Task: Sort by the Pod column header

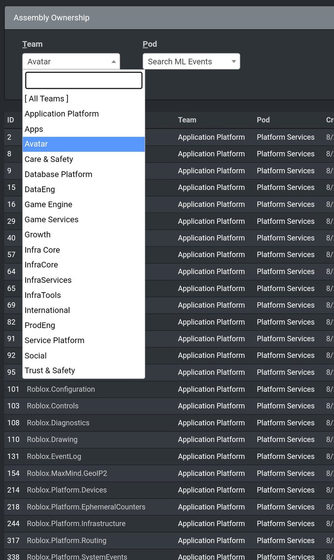Action: point(263,120)
